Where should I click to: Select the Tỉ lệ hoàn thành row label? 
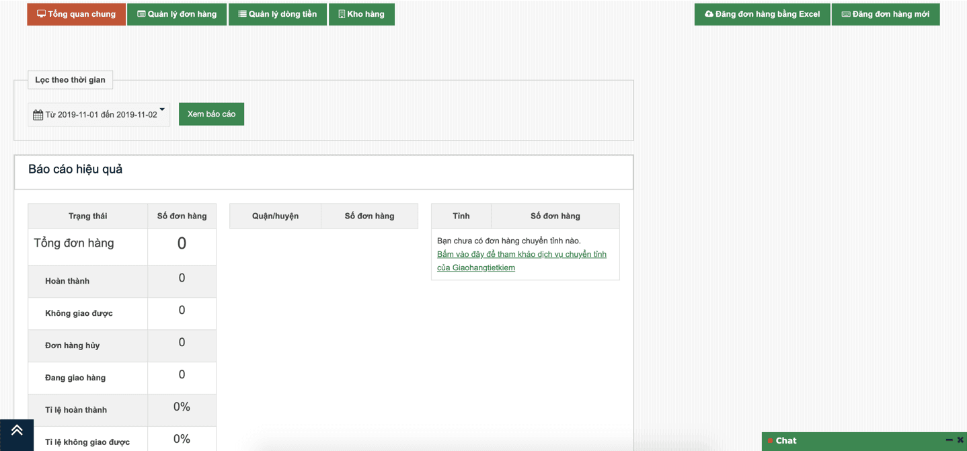[76, 410]
